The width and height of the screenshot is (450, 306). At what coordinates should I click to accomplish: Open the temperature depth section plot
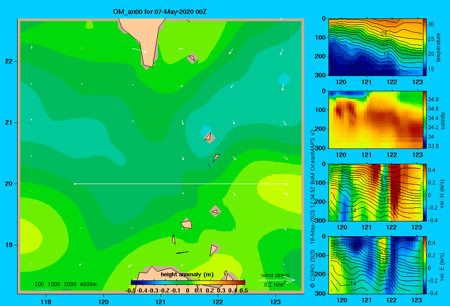376,47
